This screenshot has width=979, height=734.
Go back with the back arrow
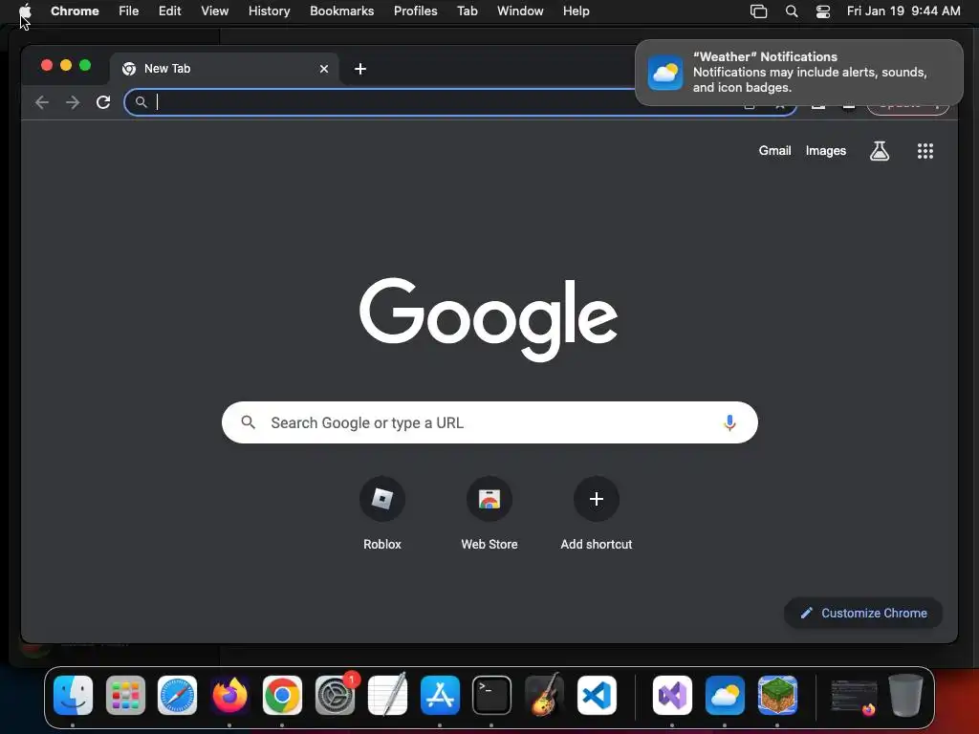pyautogui.click(x=42, y=102)
